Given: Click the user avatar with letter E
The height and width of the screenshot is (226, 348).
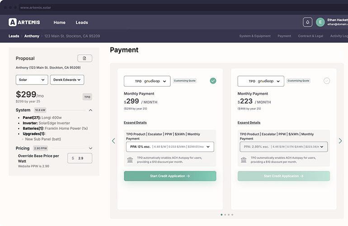Looking at the screenshot, I should (x=320, y=22).
